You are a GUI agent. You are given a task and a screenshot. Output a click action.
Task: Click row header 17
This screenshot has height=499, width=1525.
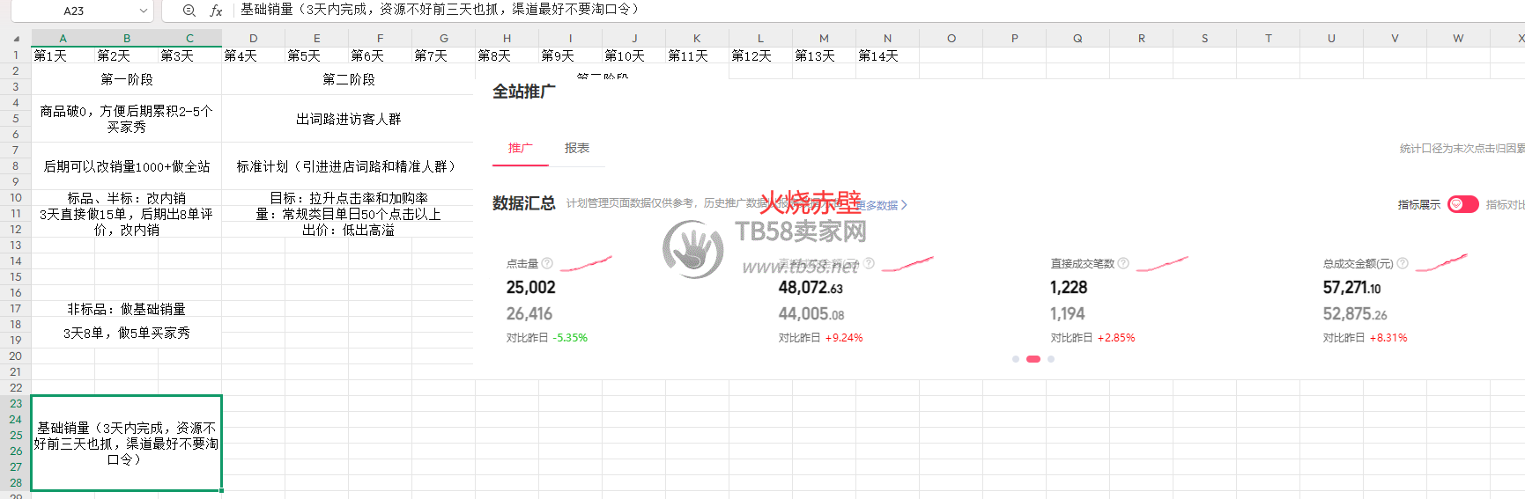[15, 309]
